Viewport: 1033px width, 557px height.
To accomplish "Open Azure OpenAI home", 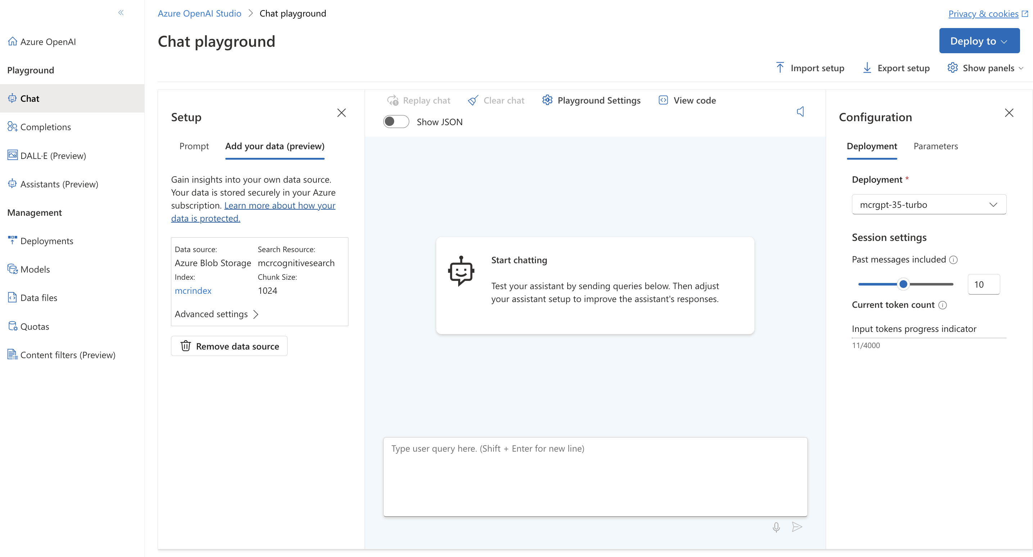I will click(42, 42).
